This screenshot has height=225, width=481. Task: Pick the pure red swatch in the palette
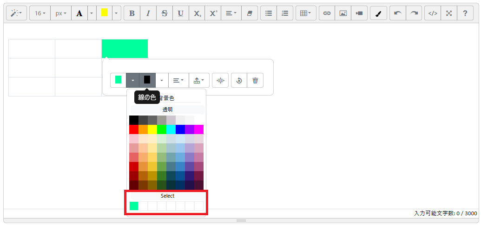(x=134, y=129)
